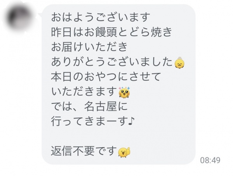
Task: Tap the sparkling chick emoji after いただきます
Action: [124, 92]
